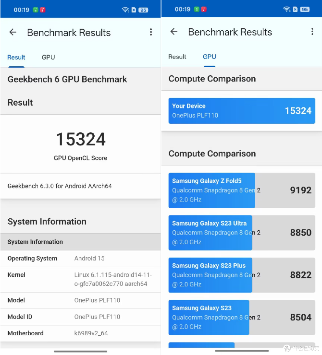Tap the 15324 GPU OpenCL Score value
Image resolution: width=322 pixels, height=355 pixels.
coord(80,139)
